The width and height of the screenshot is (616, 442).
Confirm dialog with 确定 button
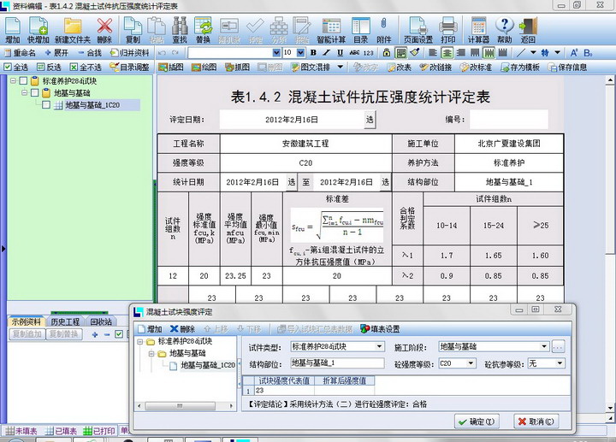pyautogui.click(x=477, y=421)
